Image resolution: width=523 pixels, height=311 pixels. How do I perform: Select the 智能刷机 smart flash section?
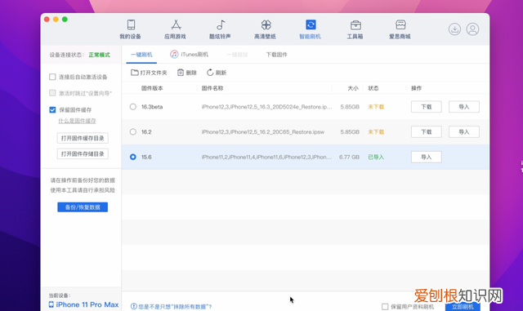311,29
